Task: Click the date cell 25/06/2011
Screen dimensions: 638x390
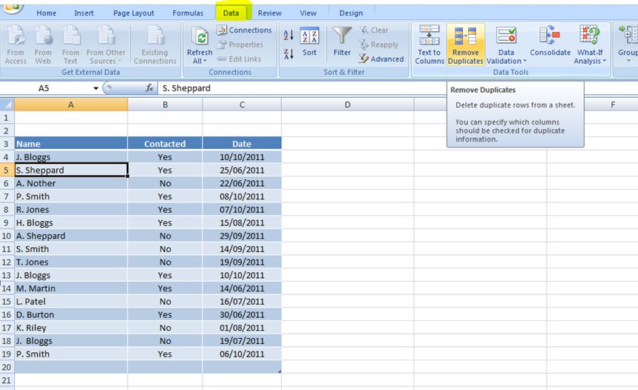Action: (242, 170)
